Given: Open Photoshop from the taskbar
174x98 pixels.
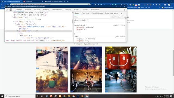Looking at the screenshot, I should (x=78, y=96).
